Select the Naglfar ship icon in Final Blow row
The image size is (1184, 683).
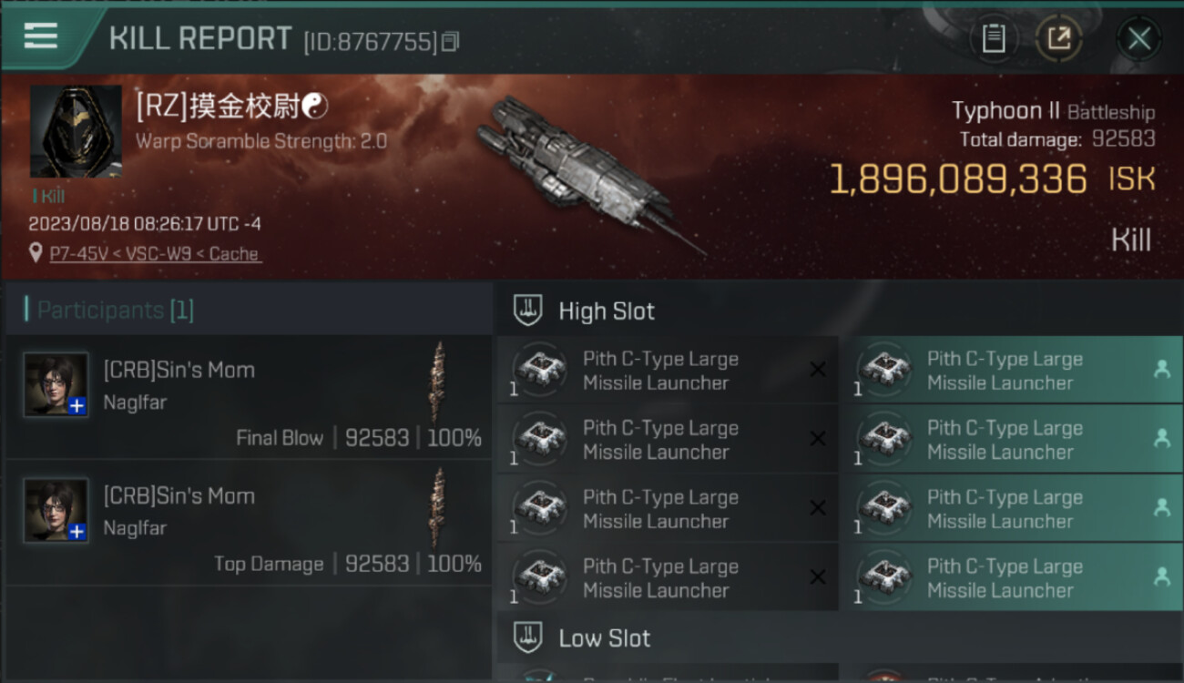[x=439, y=382]
